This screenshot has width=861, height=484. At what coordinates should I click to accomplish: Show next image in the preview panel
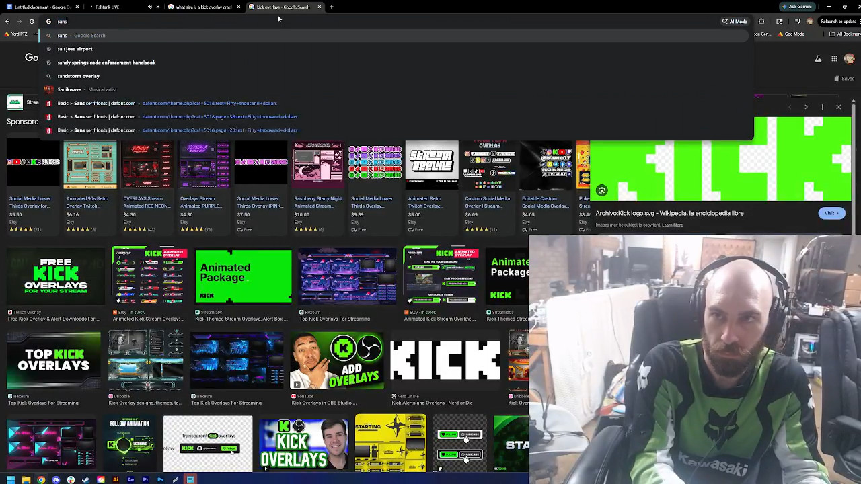click(806, 107)
